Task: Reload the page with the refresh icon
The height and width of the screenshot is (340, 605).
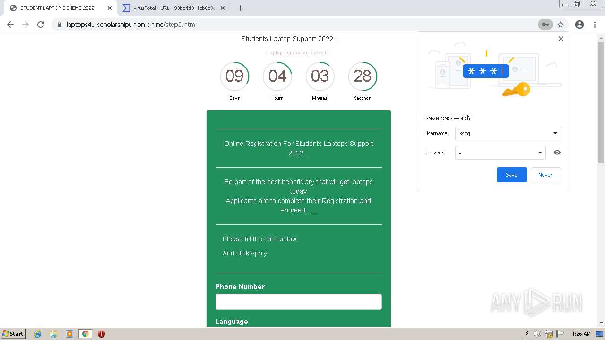Action: [x=41, y=25]
